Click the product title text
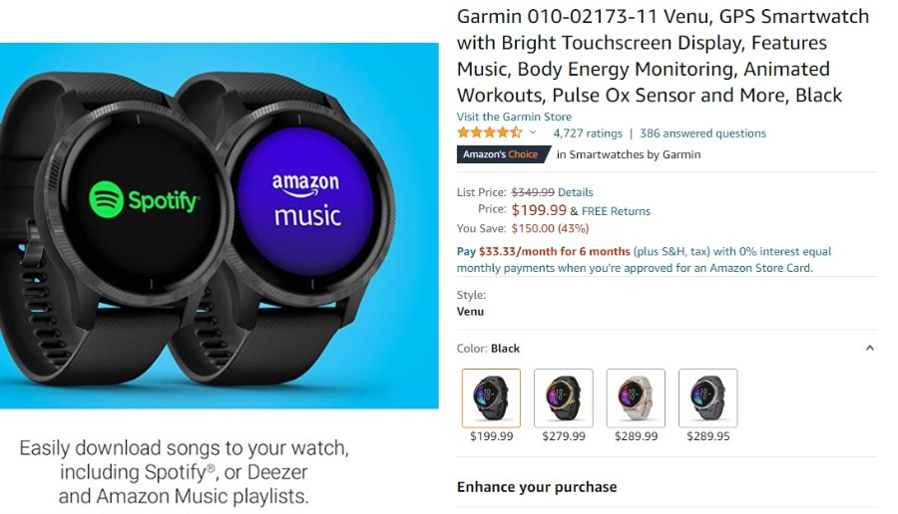The height and width of the screenshot is (514, 898). point(663,56)
